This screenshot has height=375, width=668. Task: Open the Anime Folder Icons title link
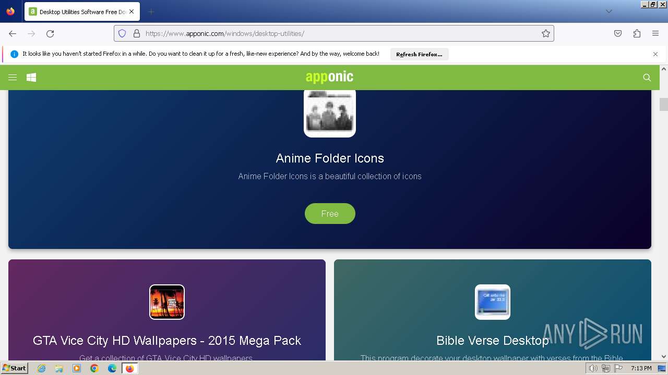click(330, 158)
